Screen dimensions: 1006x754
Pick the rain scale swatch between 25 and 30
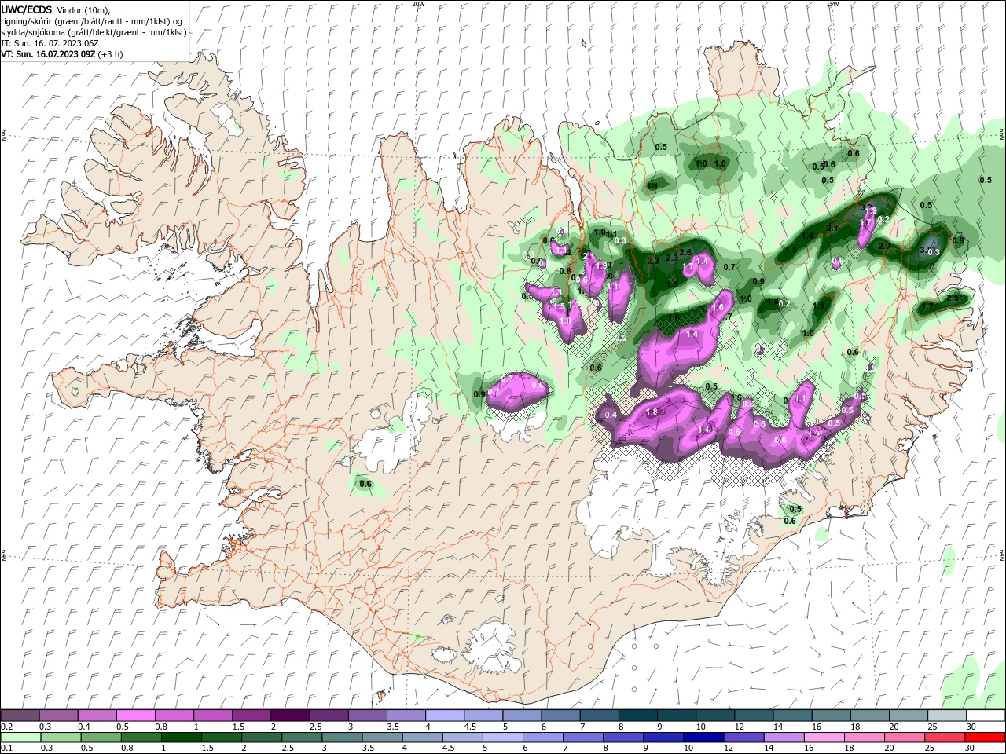click(945, 738)
